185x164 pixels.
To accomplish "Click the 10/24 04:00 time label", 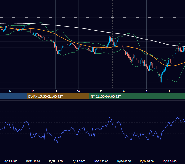I will coord(169,161).
